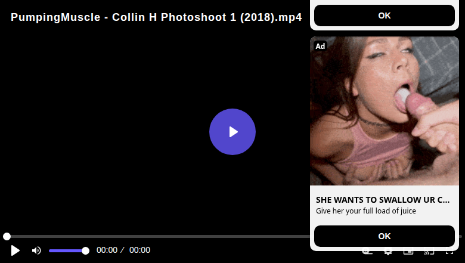Click the small play icon in control bar
The width and height of the screenshot is (465, 263).
tap(15, 250)
